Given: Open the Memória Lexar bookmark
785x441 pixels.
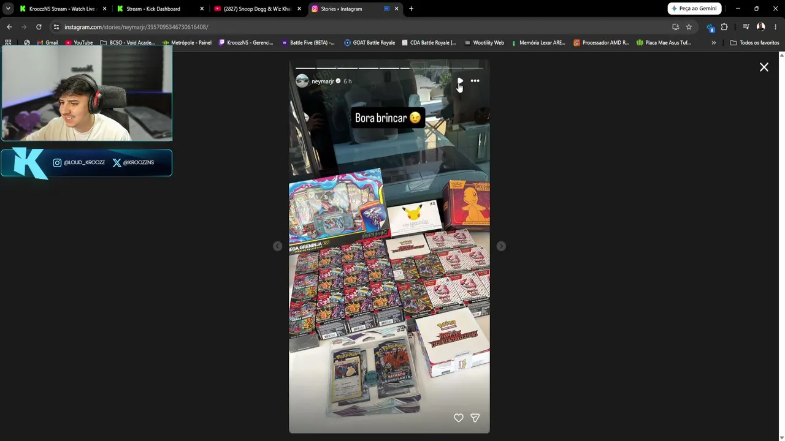Looking at the screenshot, I should pyautogui.click(x=537, y=43).
